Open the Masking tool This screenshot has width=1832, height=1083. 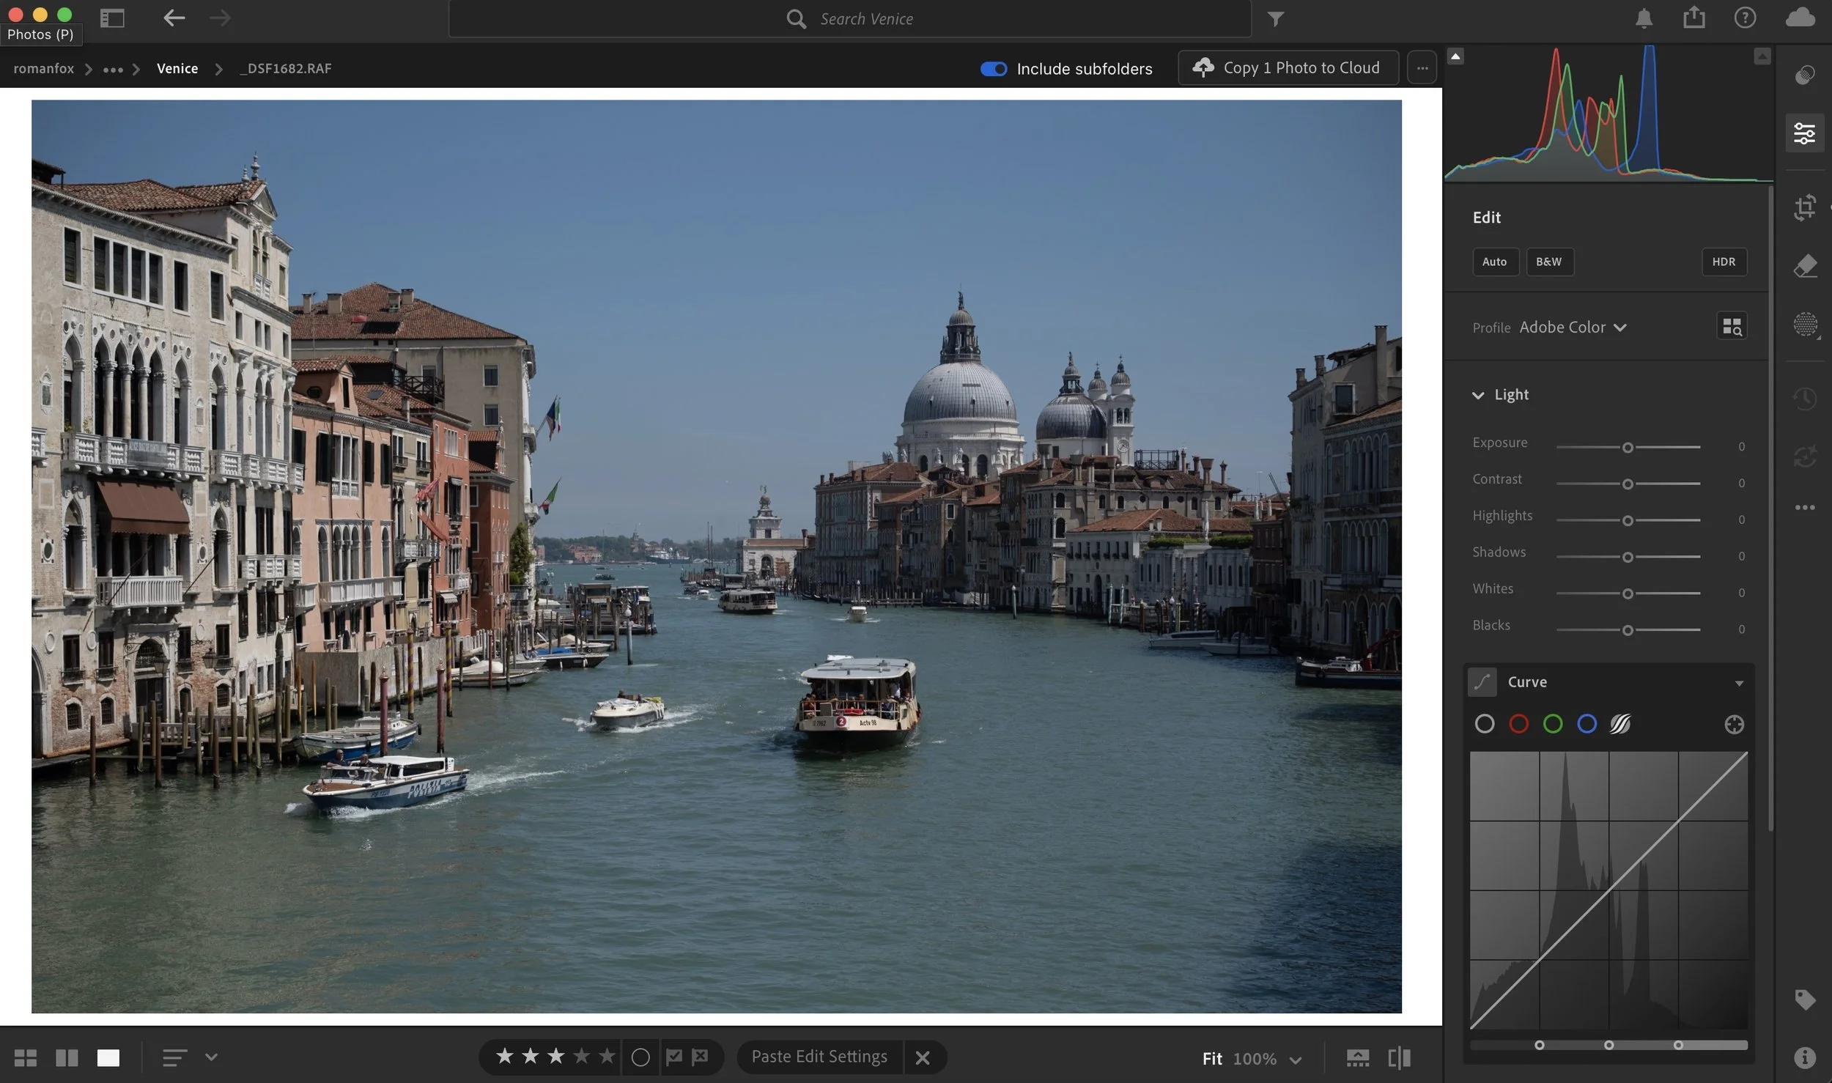(1805, 325)
